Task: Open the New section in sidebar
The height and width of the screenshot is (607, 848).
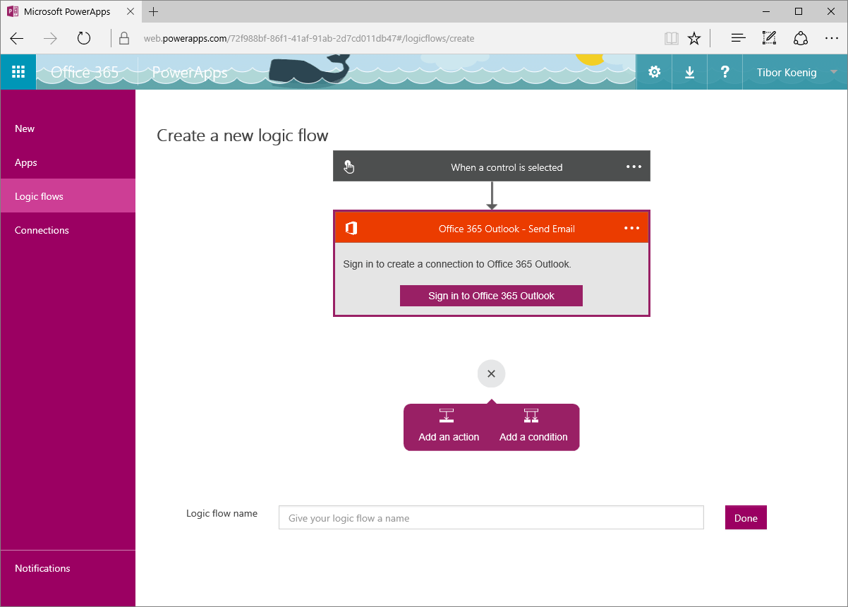Action: (68, 128)
